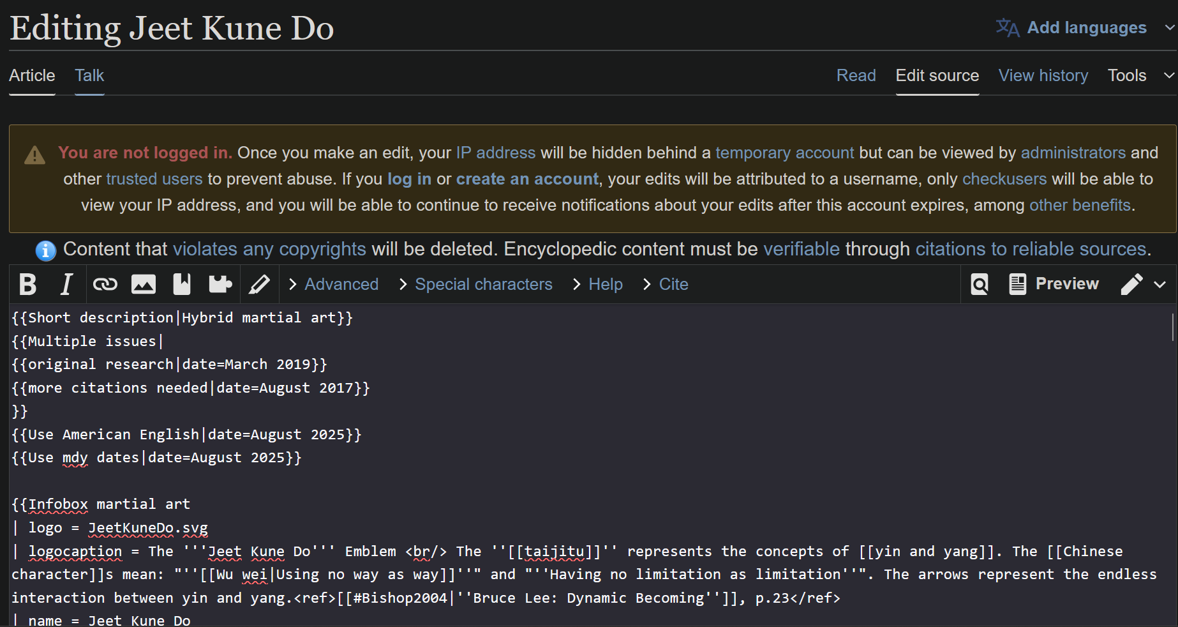Screen dimensions: 1178x627
Task: Apply italic formatting from the toolbar
Action: click(66, 284)
